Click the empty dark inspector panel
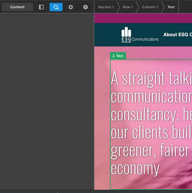 tap(47, 102)
